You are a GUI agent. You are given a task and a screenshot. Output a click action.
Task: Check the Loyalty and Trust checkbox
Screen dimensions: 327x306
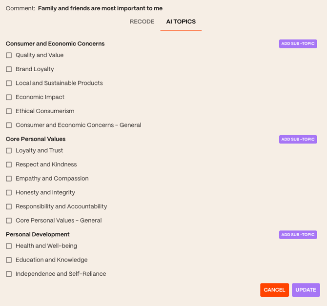pos(9,151)
